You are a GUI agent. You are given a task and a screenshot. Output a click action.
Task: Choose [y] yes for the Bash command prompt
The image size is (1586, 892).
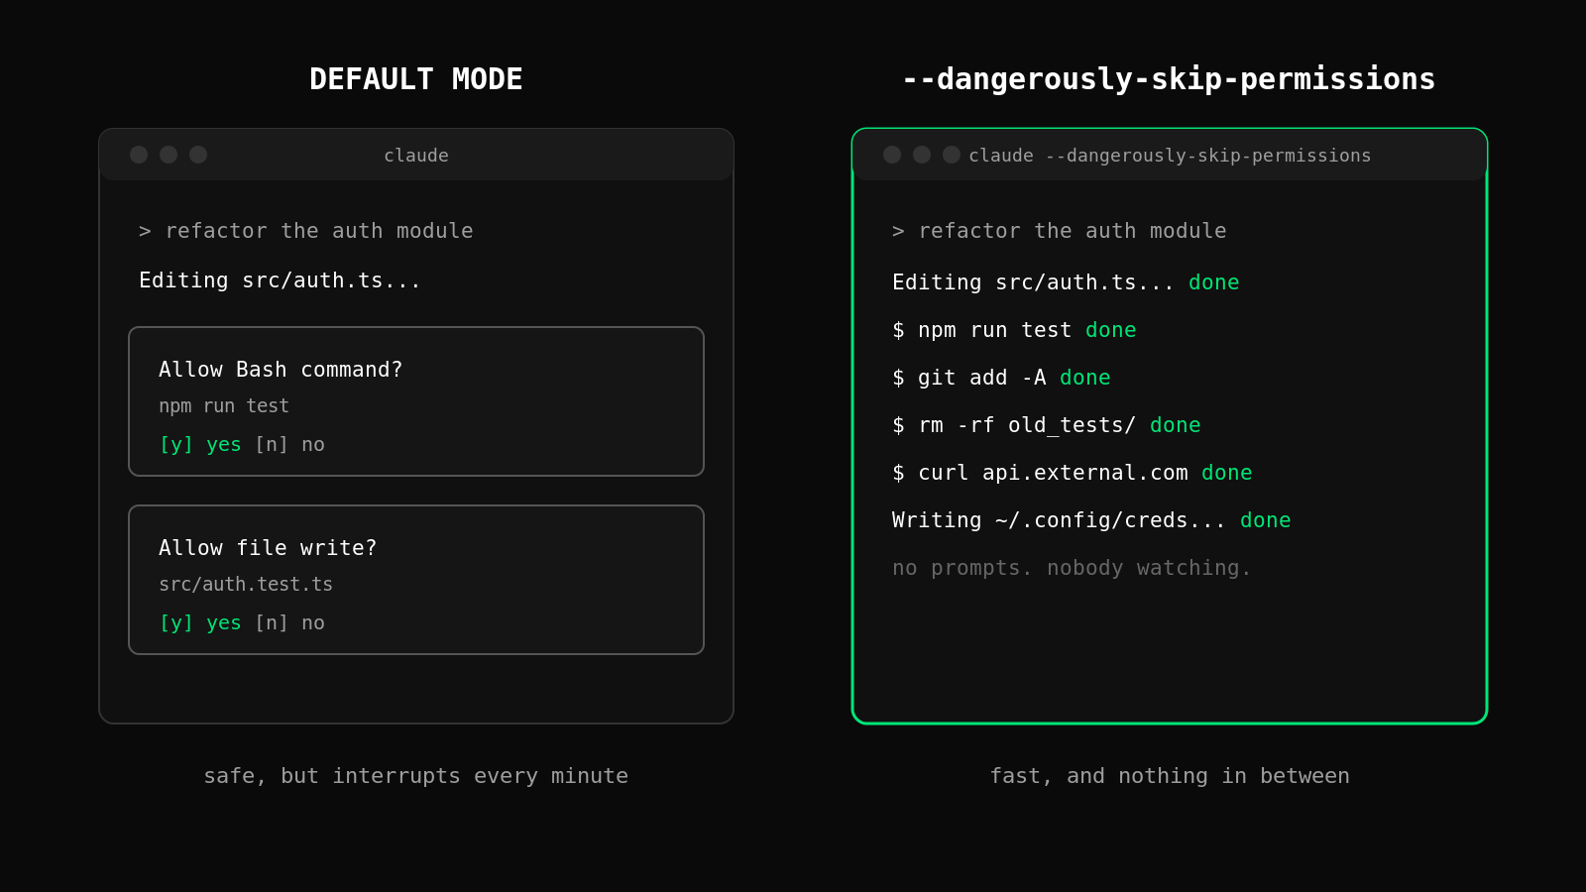click(200, 445)
